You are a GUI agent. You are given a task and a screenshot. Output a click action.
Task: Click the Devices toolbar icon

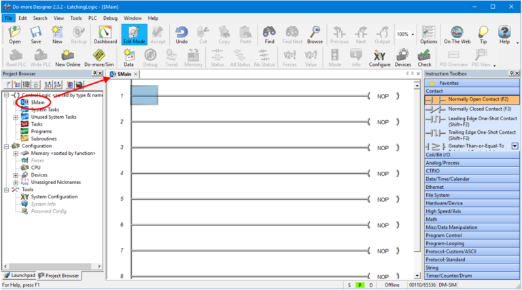click(403, 58)
